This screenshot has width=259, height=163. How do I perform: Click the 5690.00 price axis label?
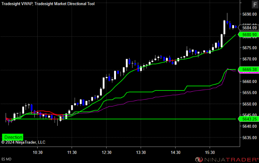click(250, 14)
